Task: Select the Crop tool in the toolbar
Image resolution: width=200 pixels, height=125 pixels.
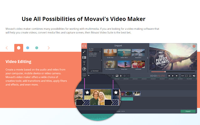Action: tap(109, 76)
